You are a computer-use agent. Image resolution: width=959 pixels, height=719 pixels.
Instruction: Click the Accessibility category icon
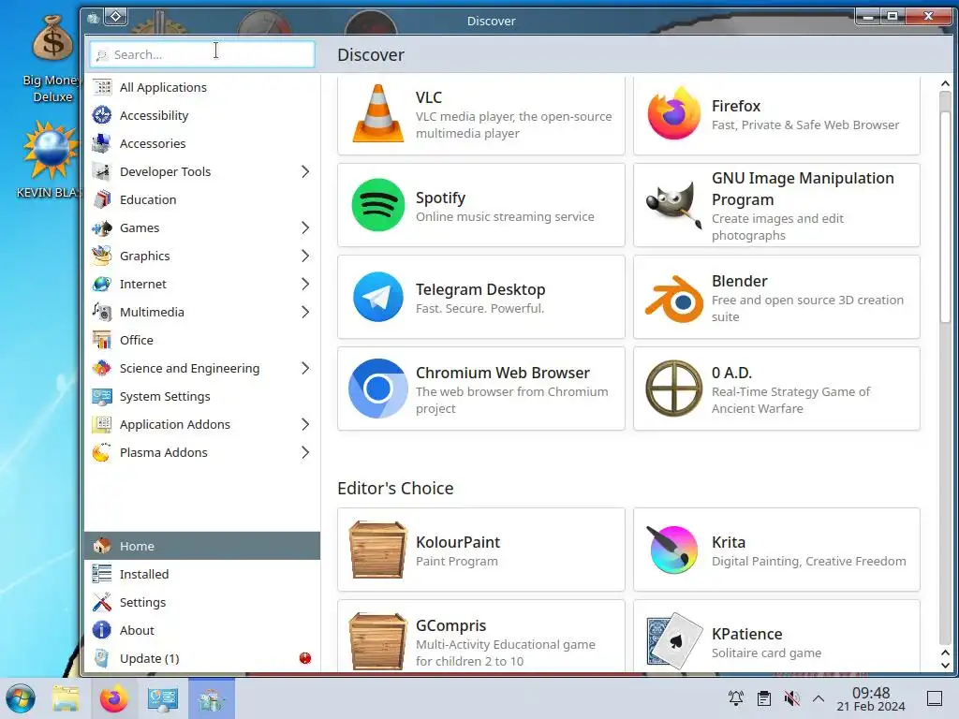pyautogui.click(x=102, y=115)
